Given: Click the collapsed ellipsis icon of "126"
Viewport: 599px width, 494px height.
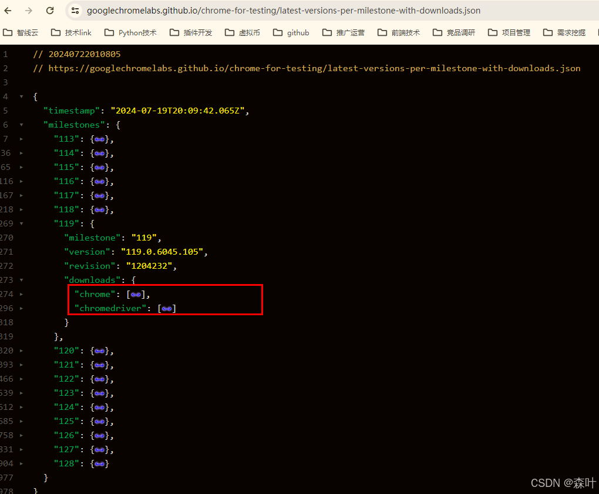Looking at the screenshot, I should tap(100, 436).
